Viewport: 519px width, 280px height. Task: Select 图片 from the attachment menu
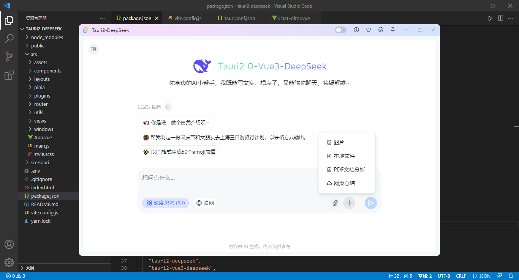tap(347, 142)
